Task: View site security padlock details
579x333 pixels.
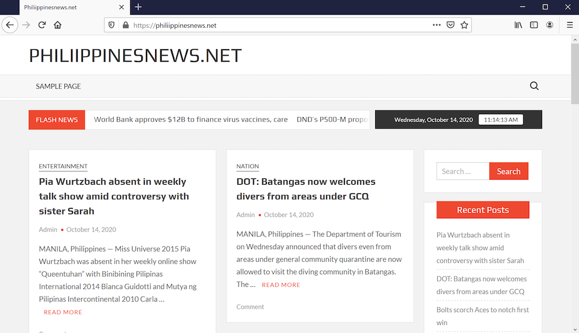Action: point(126,25)
